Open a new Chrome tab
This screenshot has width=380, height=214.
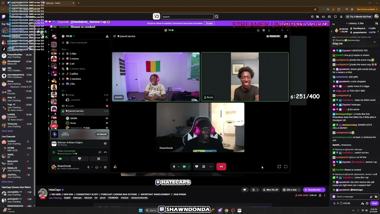(x=79, y=3)
